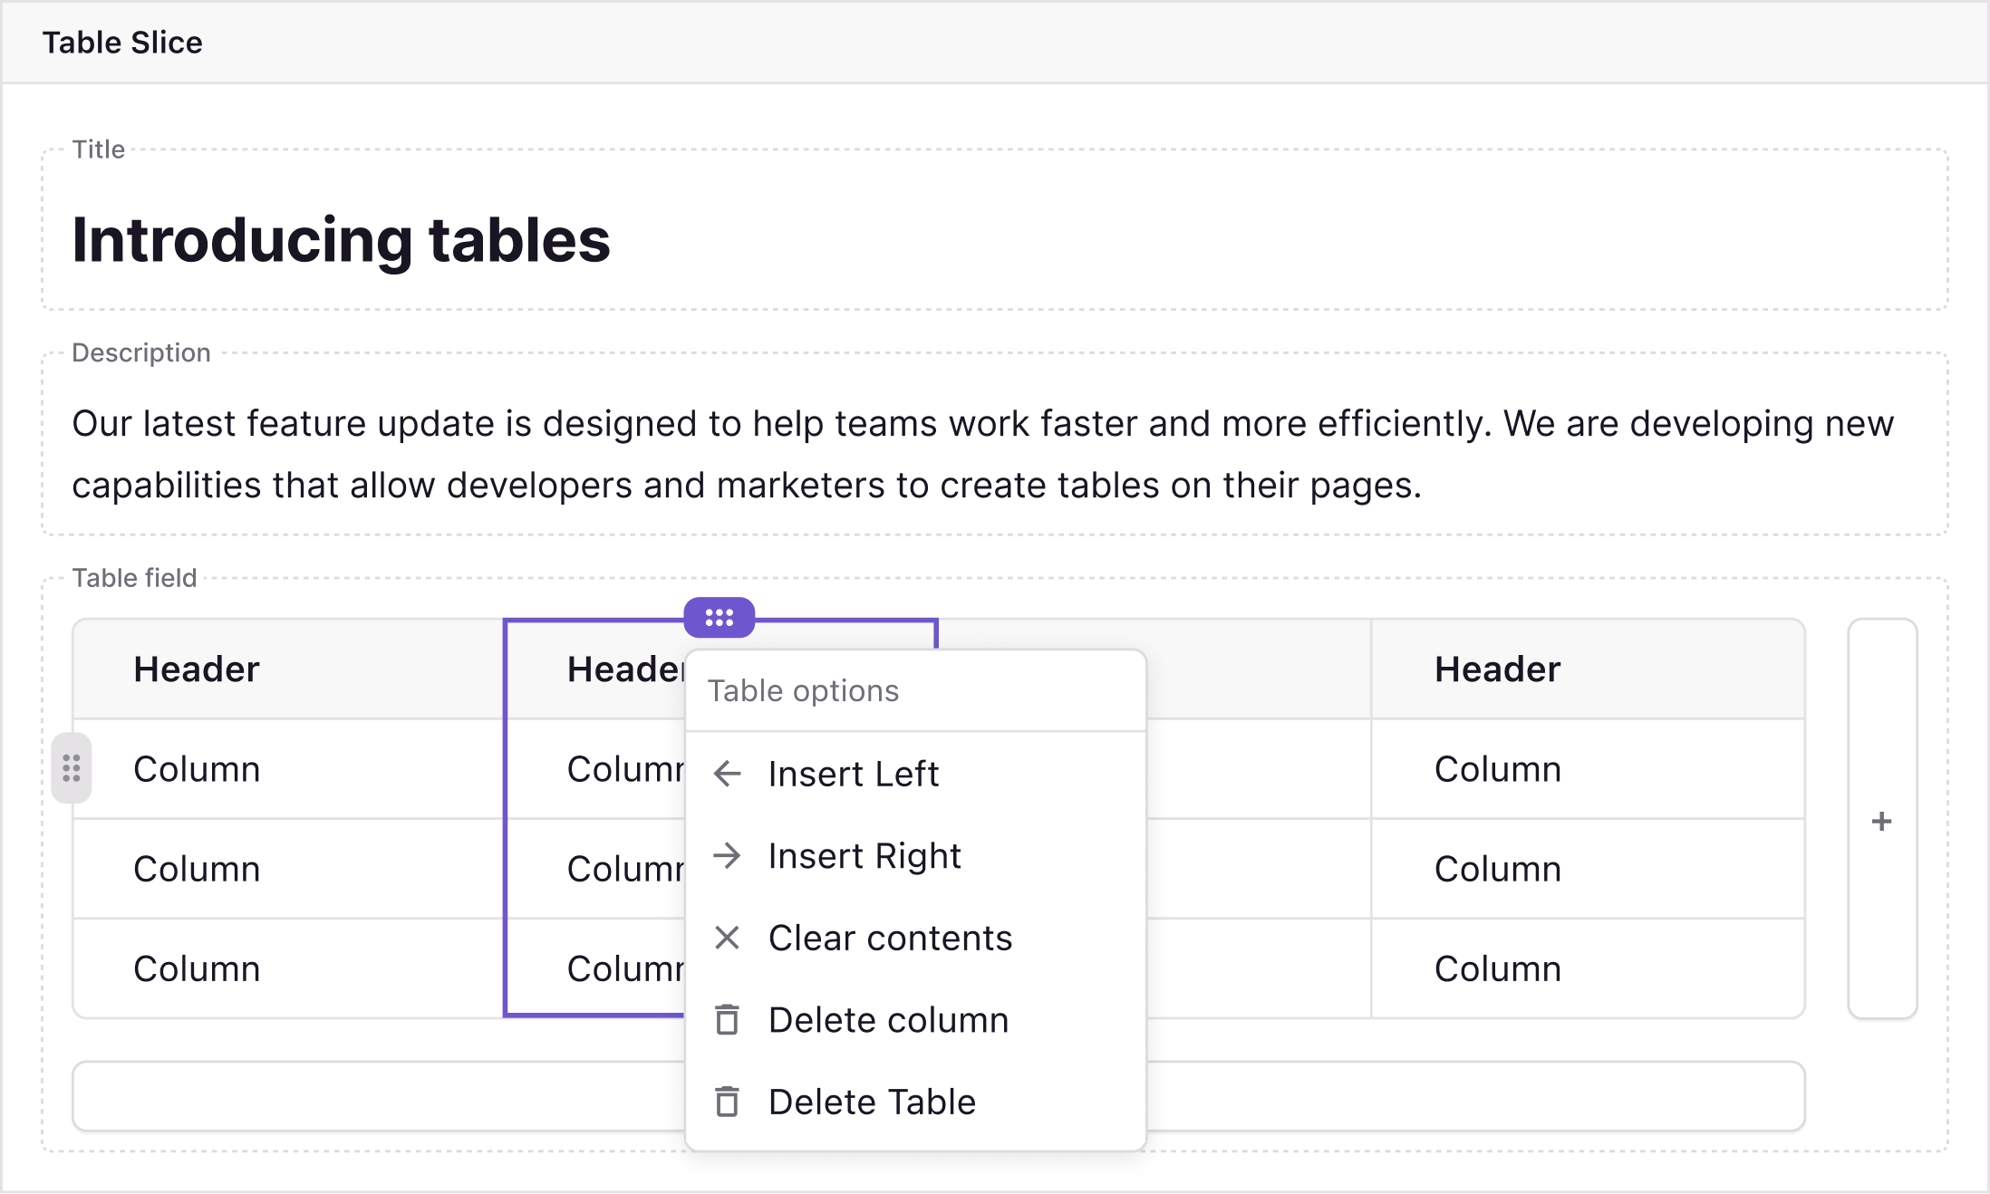This screenshot has width=1990, height=1194.
Task: Select Delete Table menu entry
Action: click(x=872, y=1102)
